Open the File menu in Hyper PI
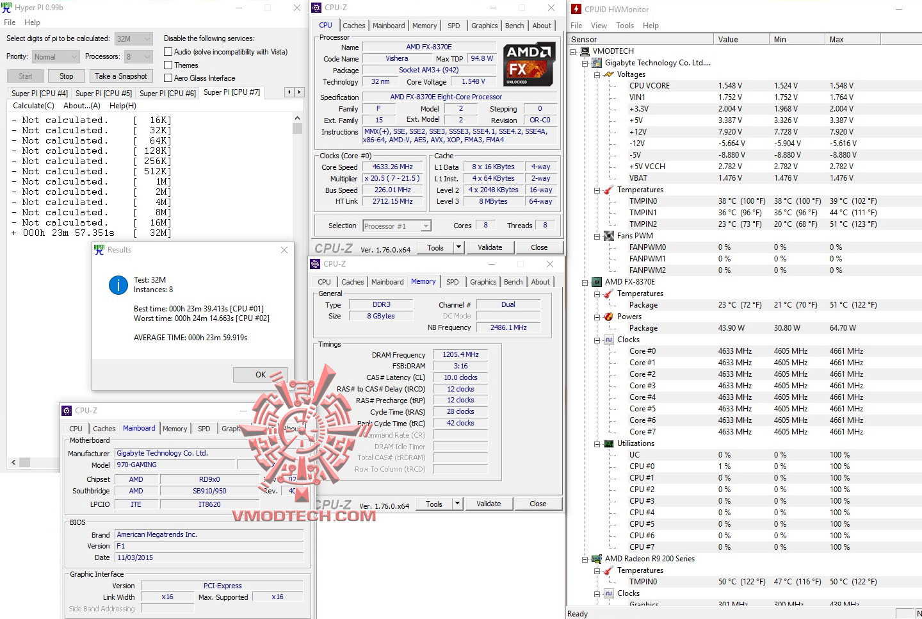Image resolution: width=922 pixels, height=619 pixels. 10,22
